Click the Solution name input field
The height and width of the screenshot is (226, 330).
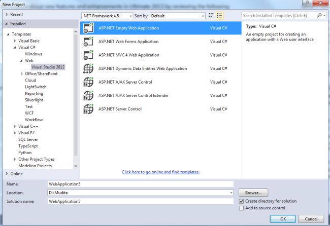tap(141, 201)
